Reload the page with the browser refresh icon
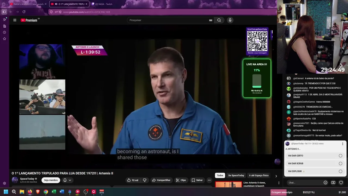Viewport: 348px width, 196px height. coord(24,12)
